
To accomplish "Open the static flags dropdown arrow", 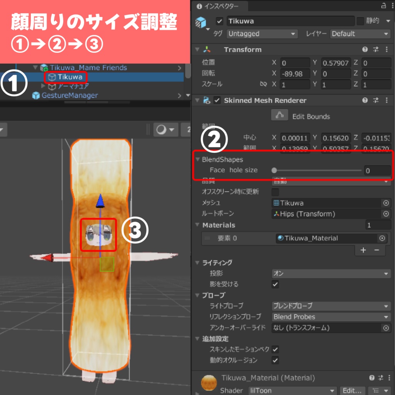I will point(388,21).
